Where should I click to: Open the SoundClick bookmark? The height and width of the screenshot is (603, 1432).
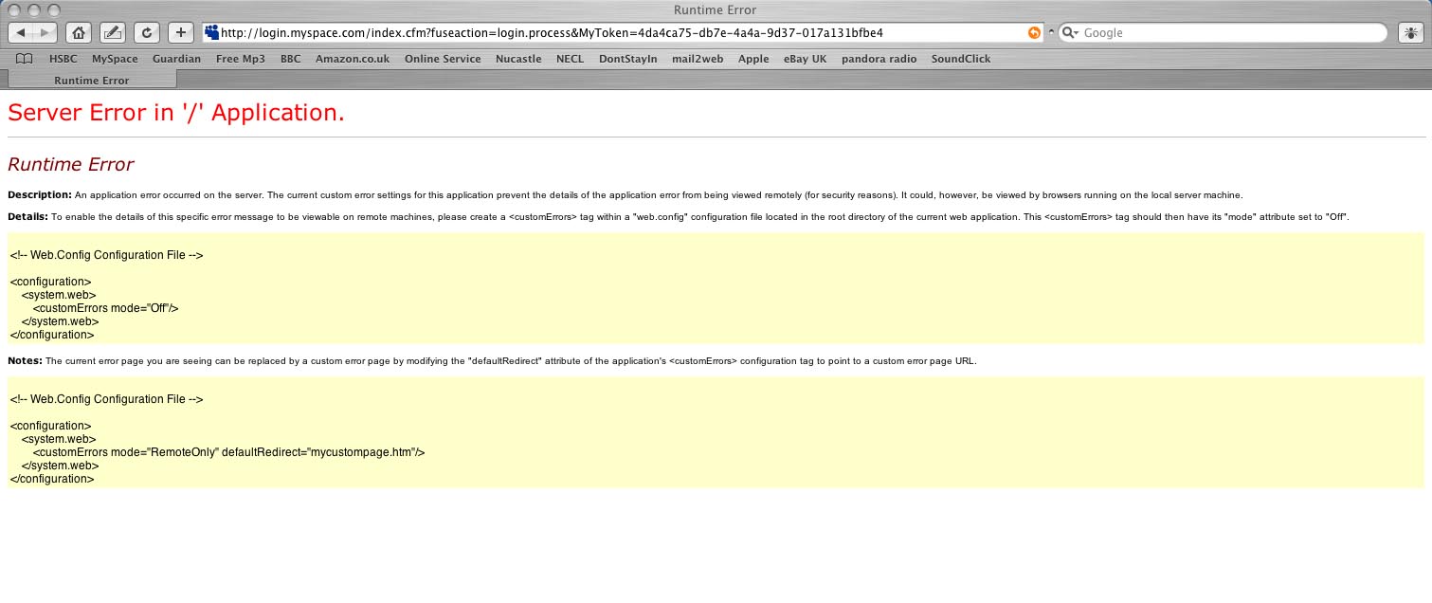pyautogui.click(x=960, y=59)
